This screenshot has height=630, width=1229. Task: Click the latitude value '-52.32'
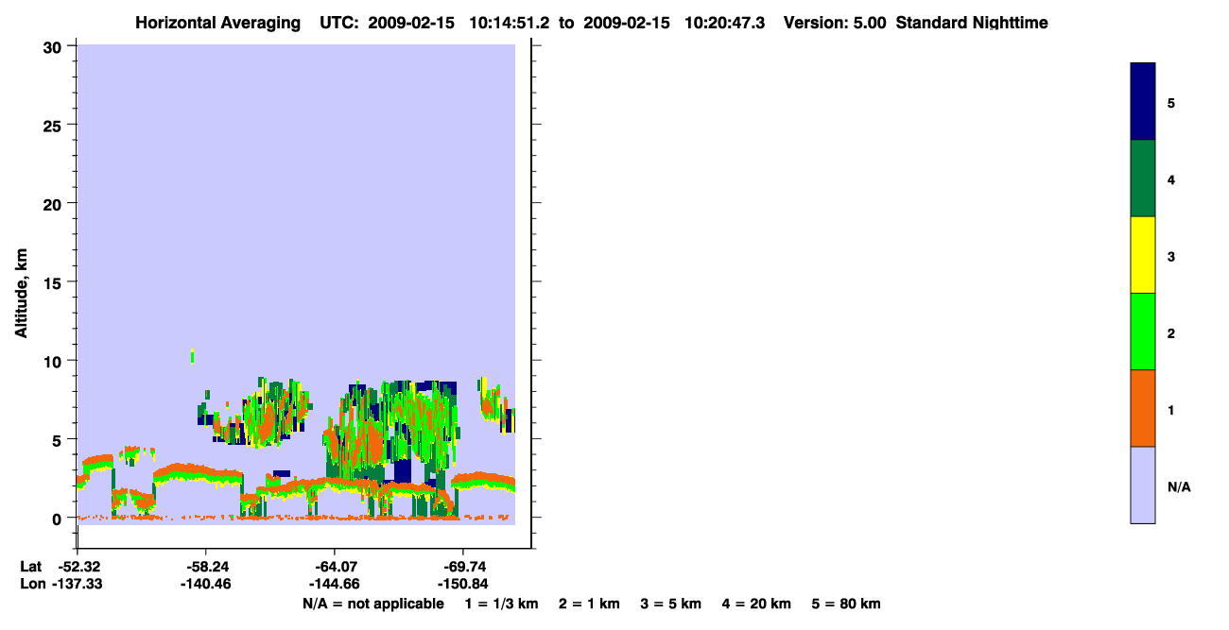(78, 567)
